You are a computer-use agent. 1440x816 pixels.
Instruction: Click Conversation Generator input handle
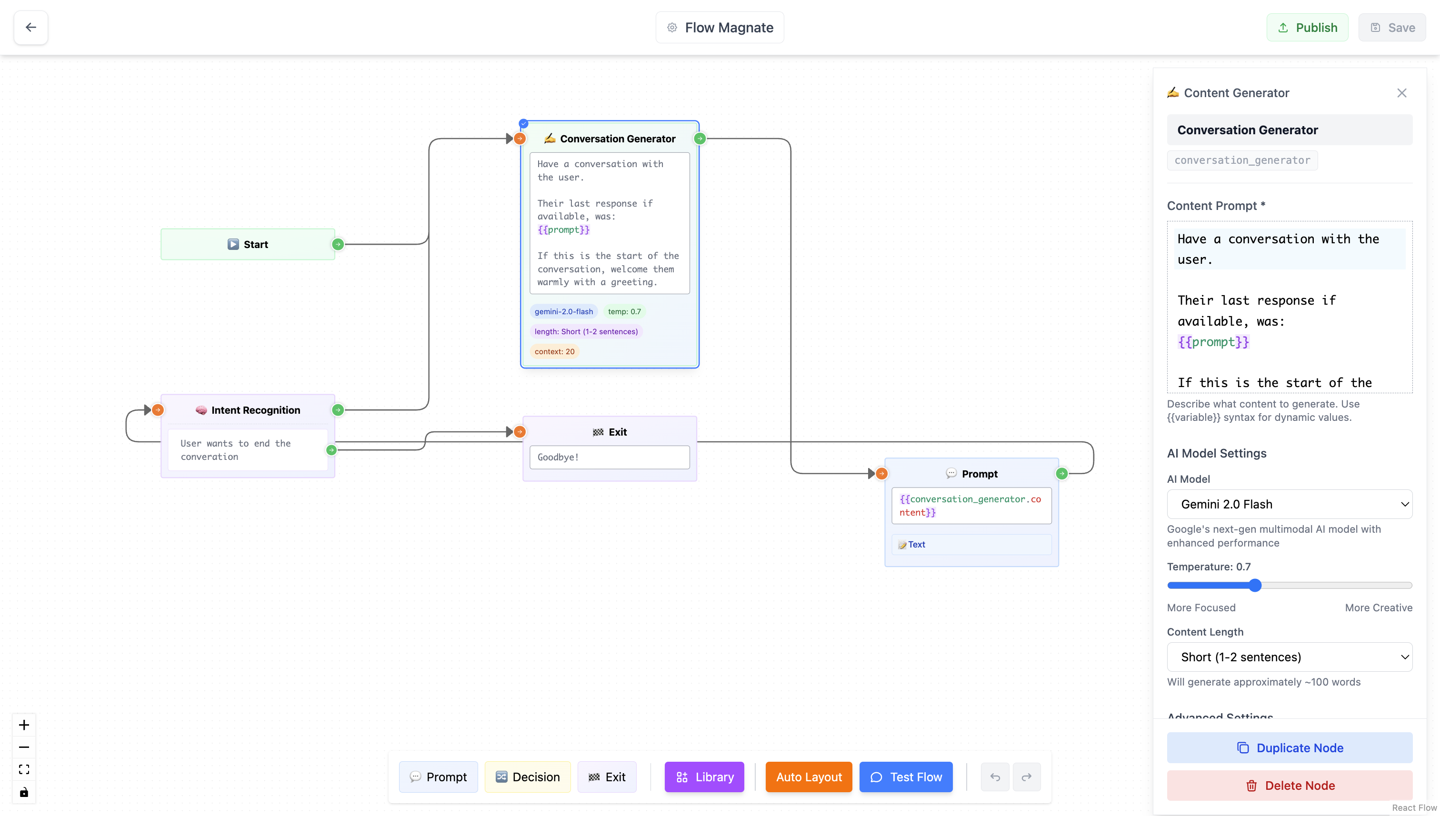point(520,139)
